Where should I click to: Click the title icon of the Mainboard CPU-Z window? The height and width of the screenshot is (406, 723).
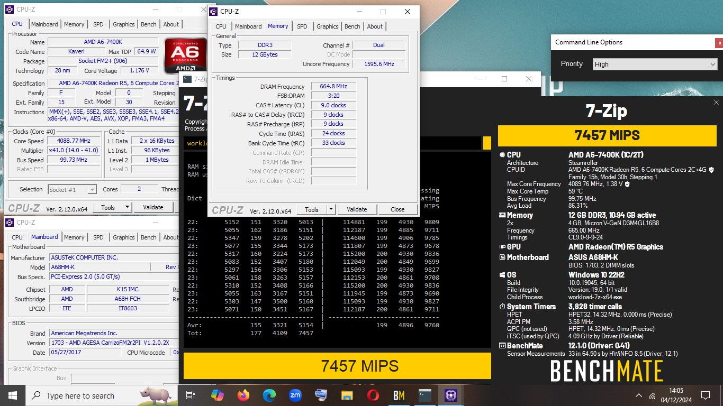10,223
